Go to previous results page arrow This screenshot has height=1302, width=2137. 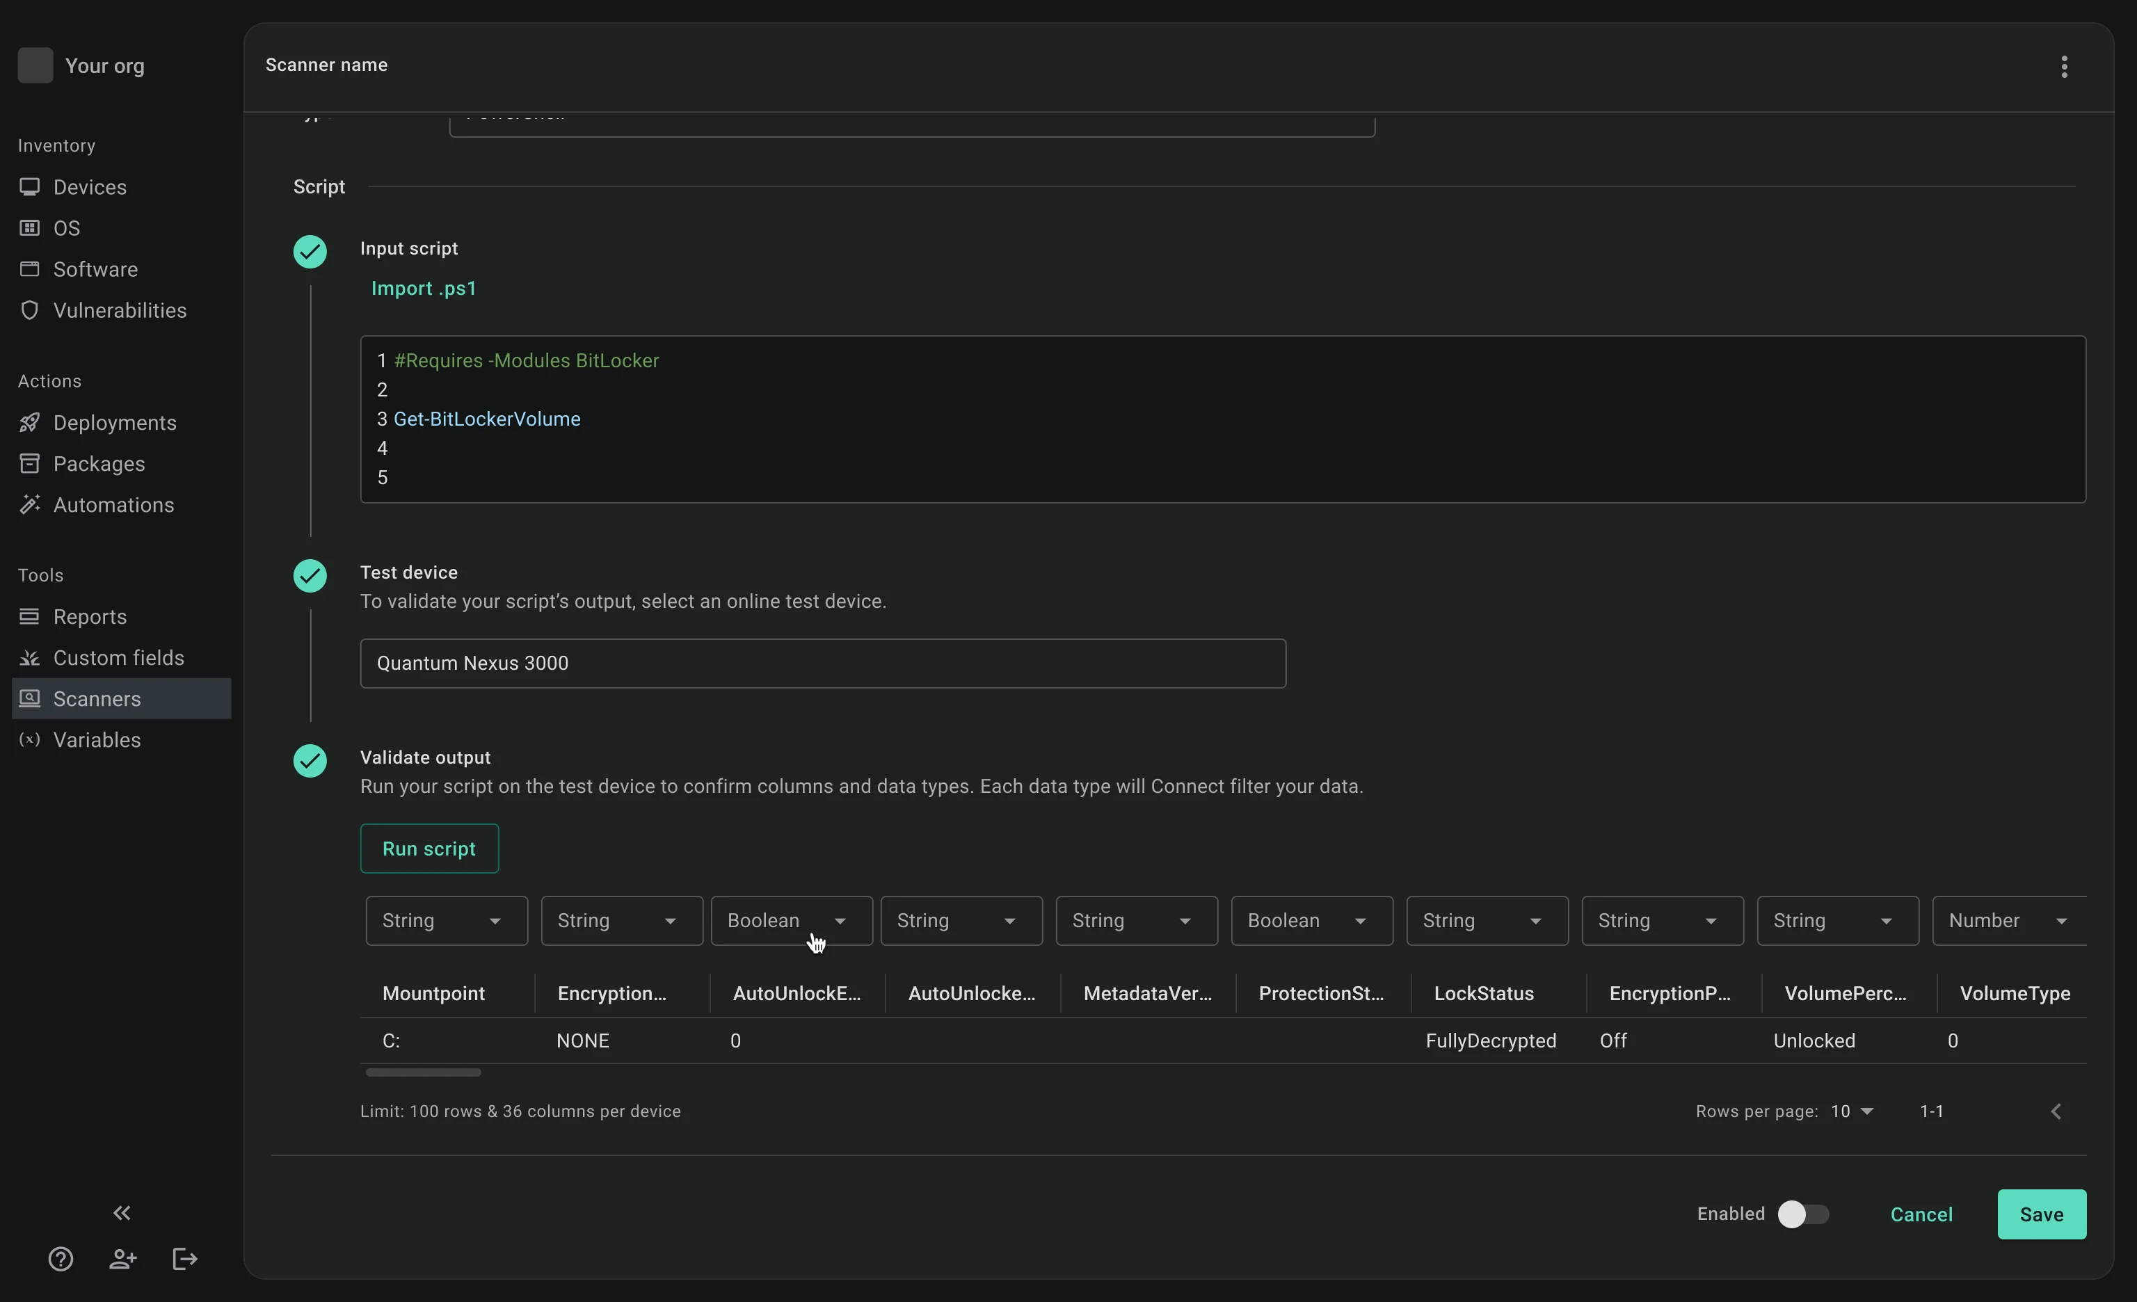click(x=2056, y=1111)
